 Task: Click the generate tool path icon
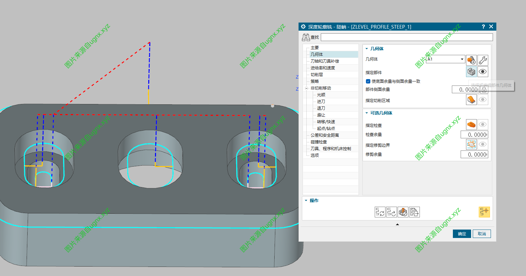click(380, 212)
